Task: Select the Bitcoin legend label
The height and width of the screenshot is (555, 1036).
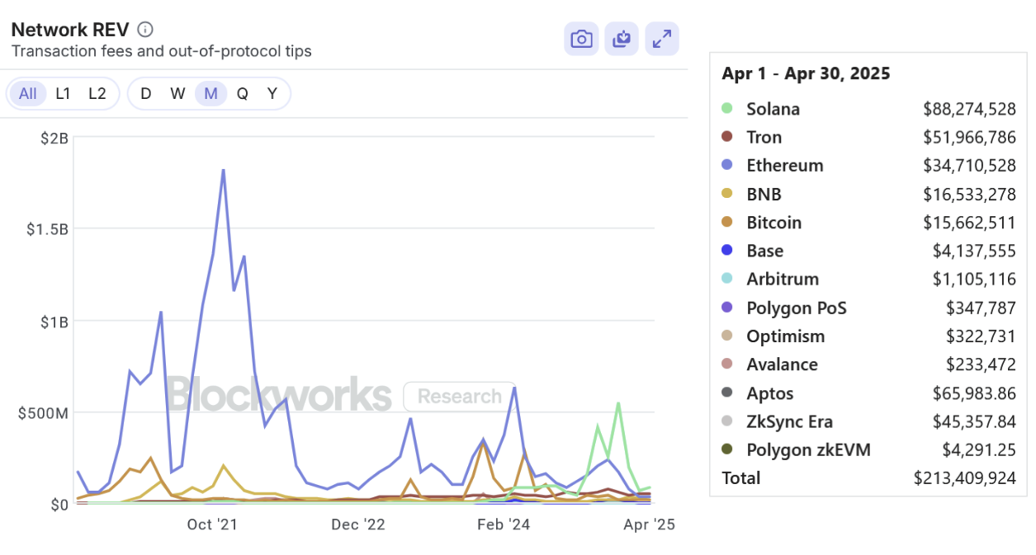Action: click(x=774, y=222)
